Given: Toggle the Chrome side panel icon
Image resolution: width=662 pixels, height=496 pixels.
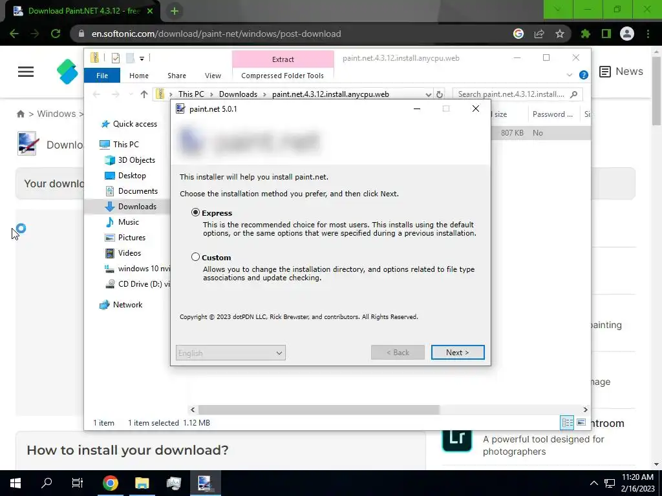Looking at the screenshot, I should (x=606, y=34).
